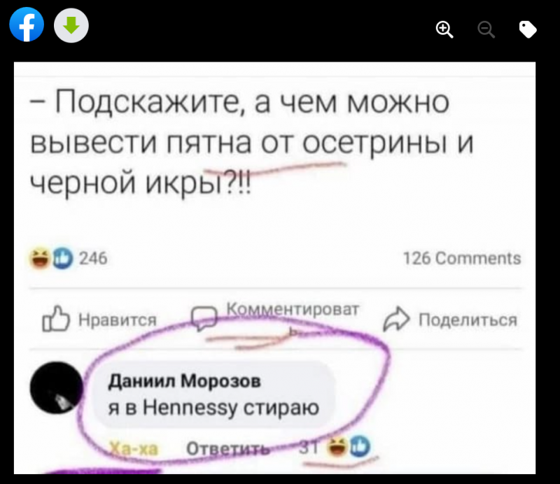The width and height of the screenshot is (560, 484).
Task: Zoom out using the magnifier minus icon
Action: 486,29
